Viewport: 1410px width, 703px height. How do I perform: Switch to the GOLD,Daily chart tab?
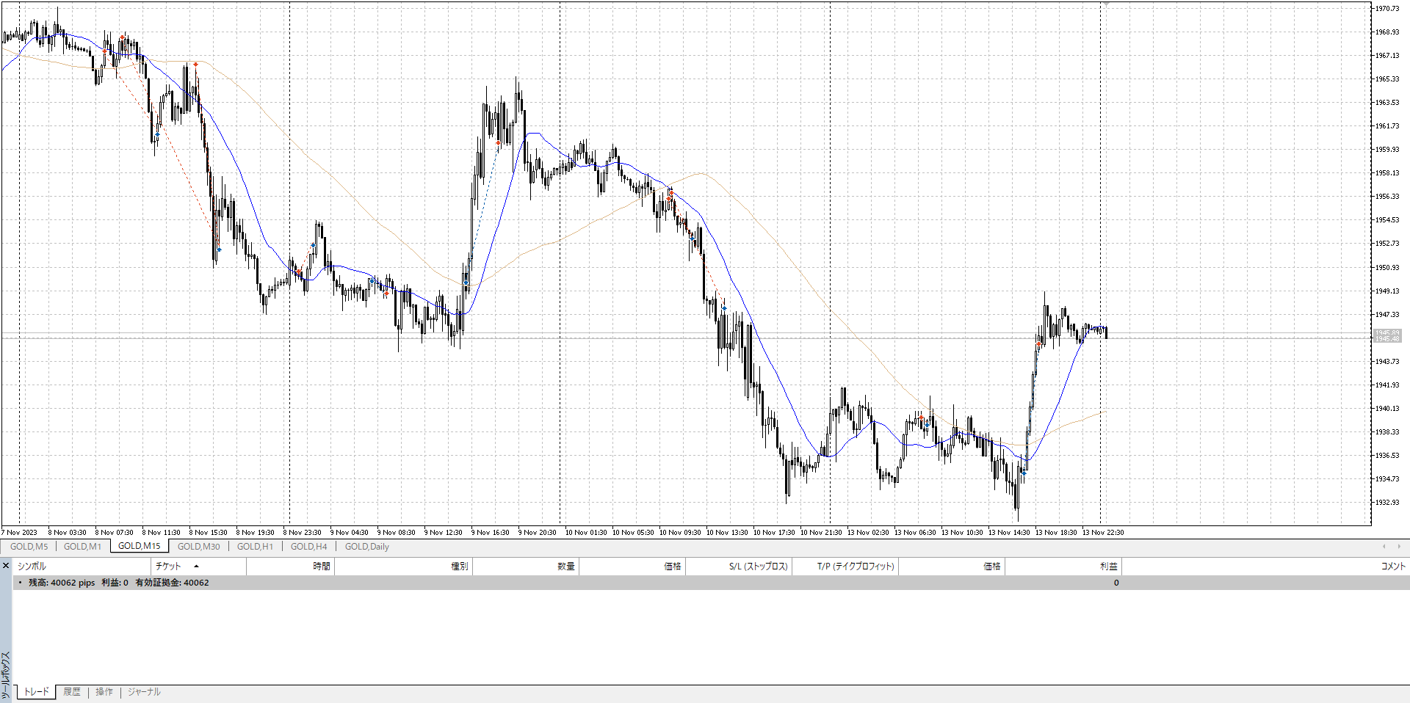pos(366,547)
